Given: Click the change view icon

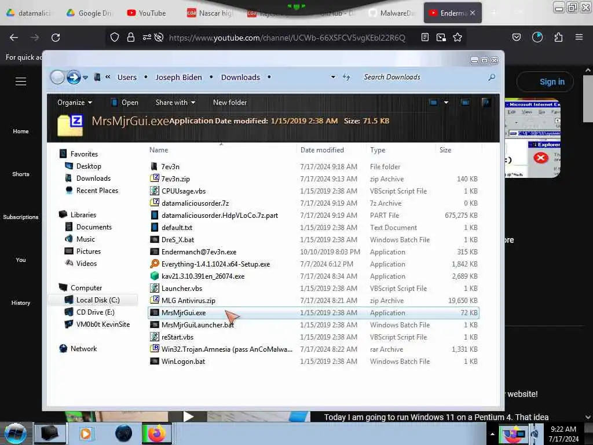Looking at the screenshot, I should [433, 103].
